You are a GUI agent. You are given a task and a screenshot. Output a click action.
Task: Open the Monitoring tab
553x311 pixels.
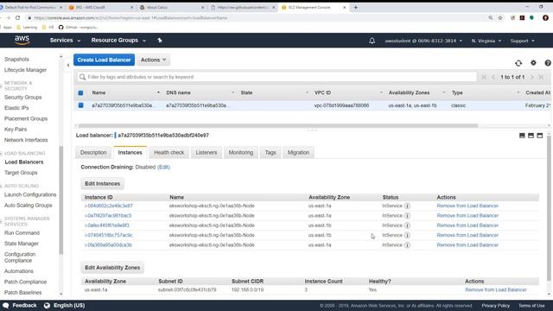click(241, 153)
